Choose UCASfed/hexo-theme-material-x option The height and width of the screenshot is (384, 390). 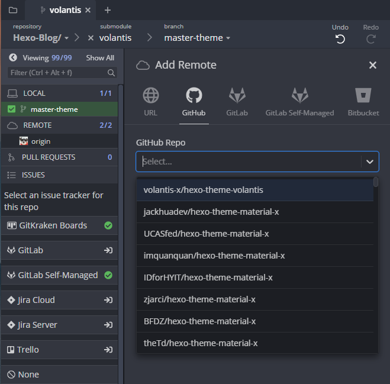(255, 234)
